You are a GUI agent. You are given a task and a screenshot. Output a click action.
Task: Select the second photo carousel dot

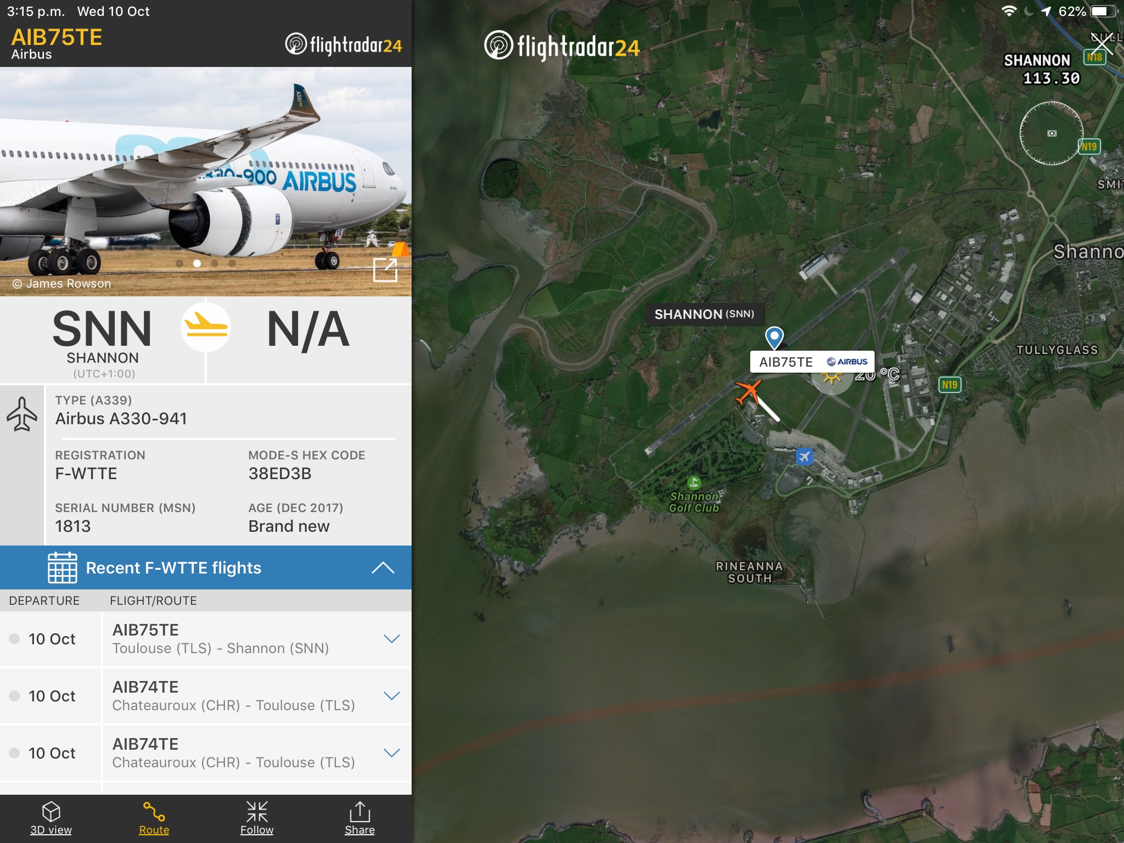[197, 263]
